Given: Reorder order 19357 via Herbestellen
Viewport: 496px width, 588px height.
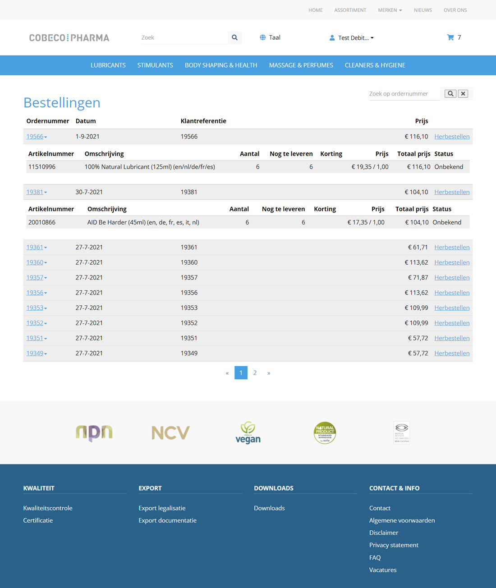Looking at the screenshot, I should [x=452, y=277].
